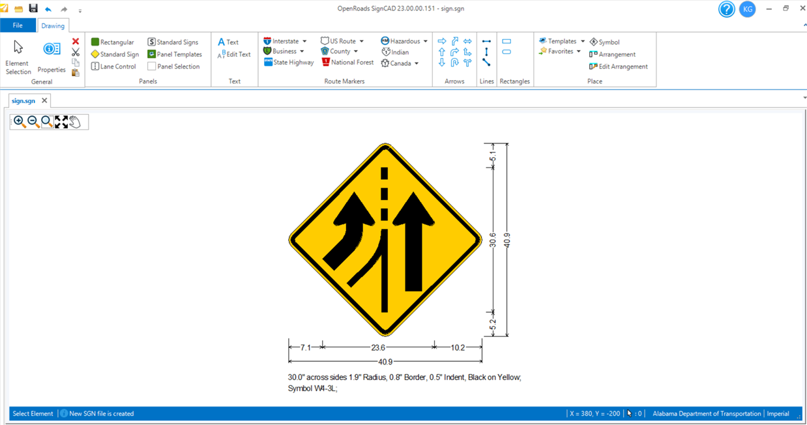Activate zoom window tool
This screenshot has width=807, height=425.
click(x=47, y=122)
